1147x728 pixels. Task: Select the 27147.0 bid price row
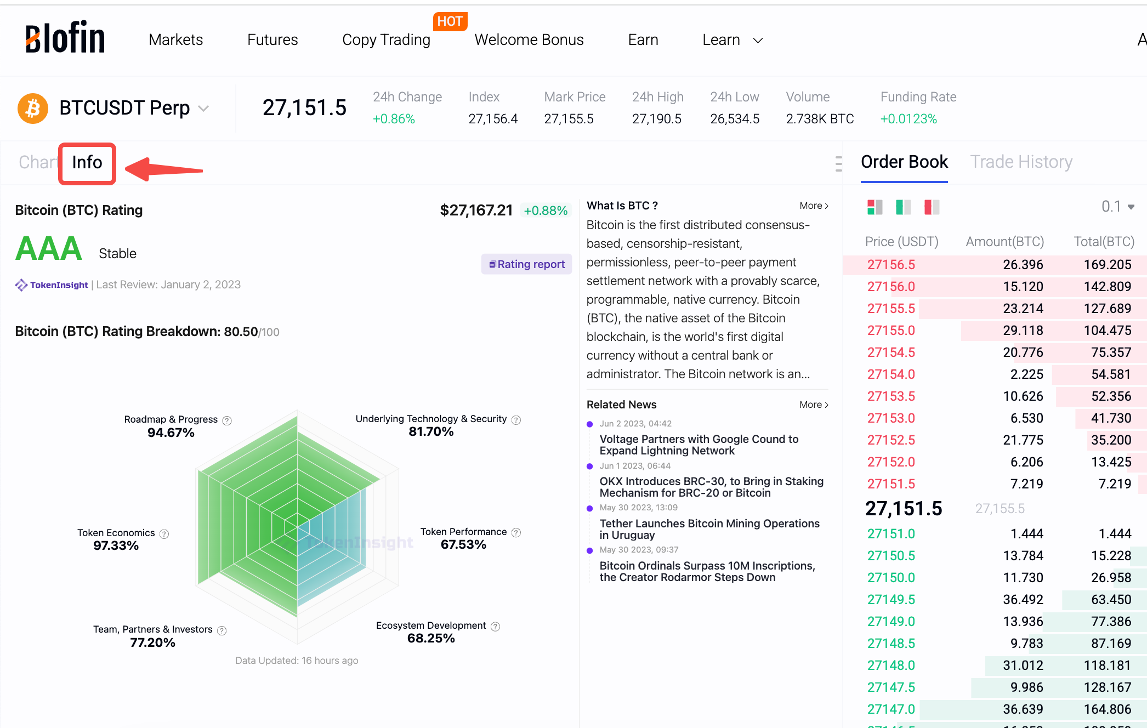(995, 709)
